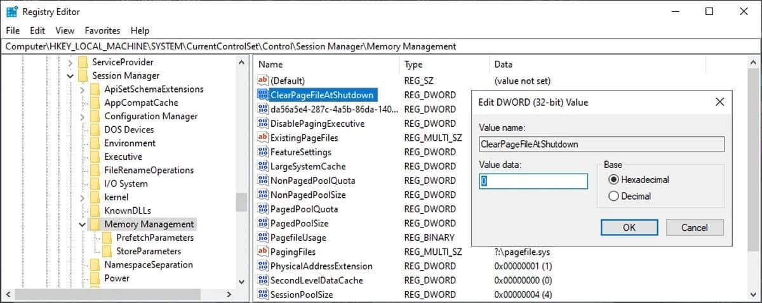The width and height of the screenshot is (762, 303).
Task: Click the Memory Management folder icon
Action: [x=95, y=224]
